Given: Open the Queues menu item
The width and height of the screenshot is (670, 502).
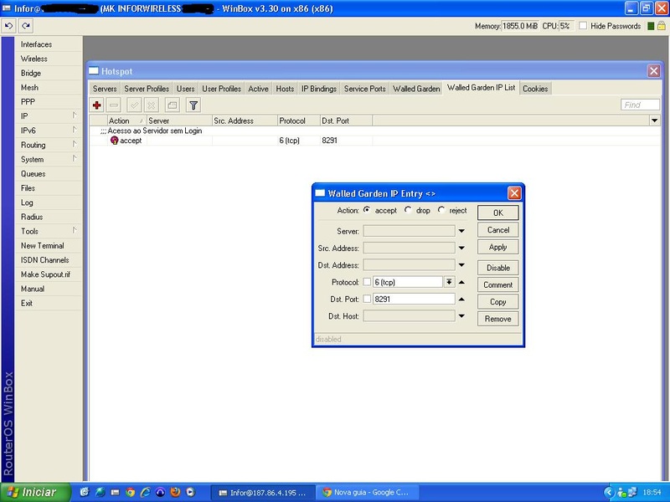Looking at the screenshot, I should (33, 174).
